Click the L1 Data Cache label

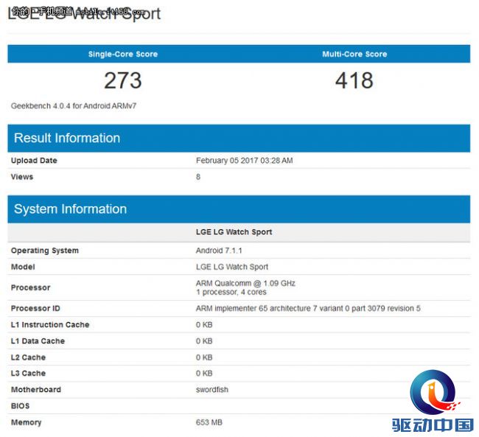coord(38,341)
